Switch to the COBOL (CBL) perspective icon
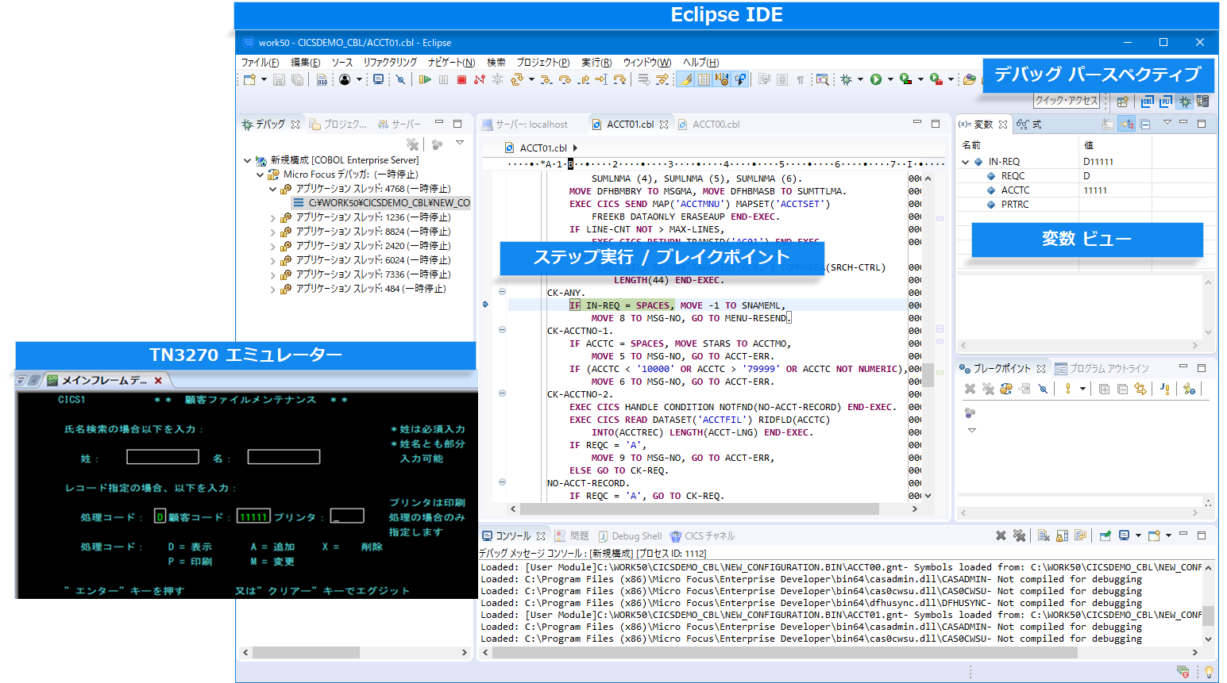Image resolution: width=1227 pixels, height=683 pixels. 1148,101
